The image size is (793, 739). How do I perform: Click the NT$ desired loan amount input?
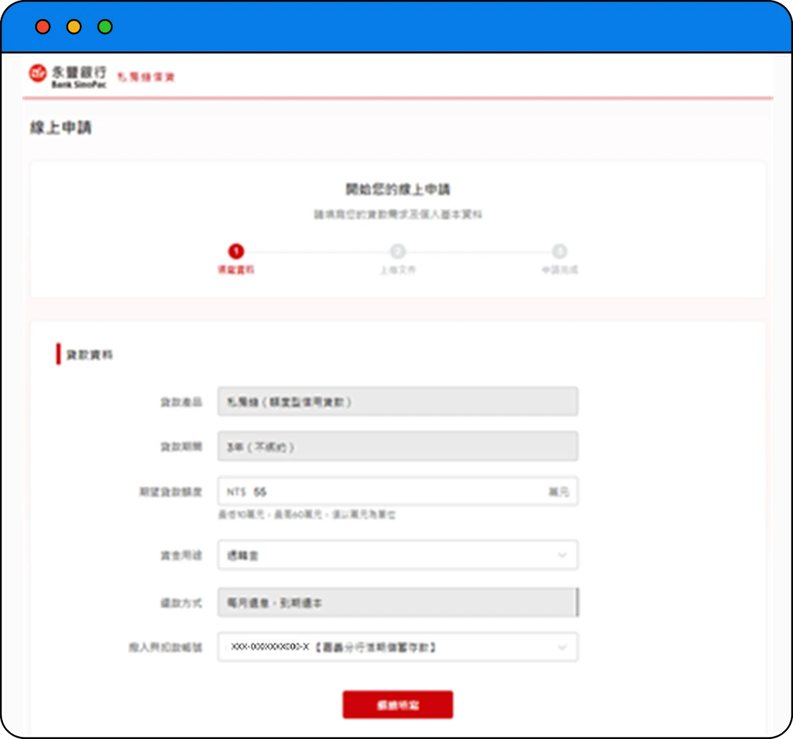coord(398,491)
